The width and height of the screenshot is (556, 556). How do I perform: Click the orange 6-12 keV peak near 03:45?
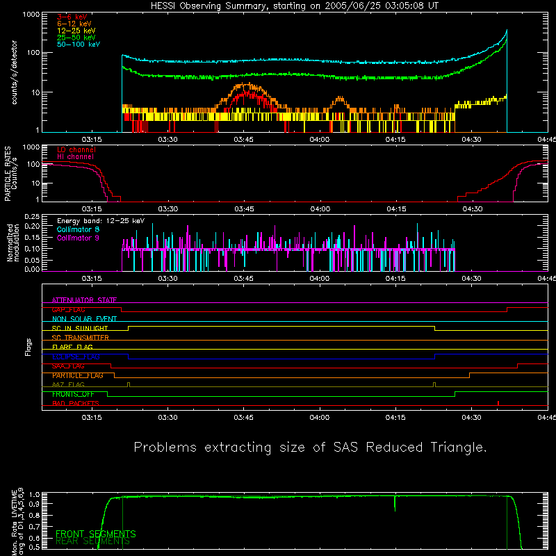246,85
